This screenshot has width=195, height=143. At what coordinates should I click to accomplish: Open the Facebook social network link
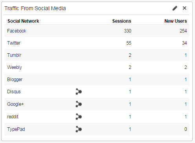pos(17,31)
